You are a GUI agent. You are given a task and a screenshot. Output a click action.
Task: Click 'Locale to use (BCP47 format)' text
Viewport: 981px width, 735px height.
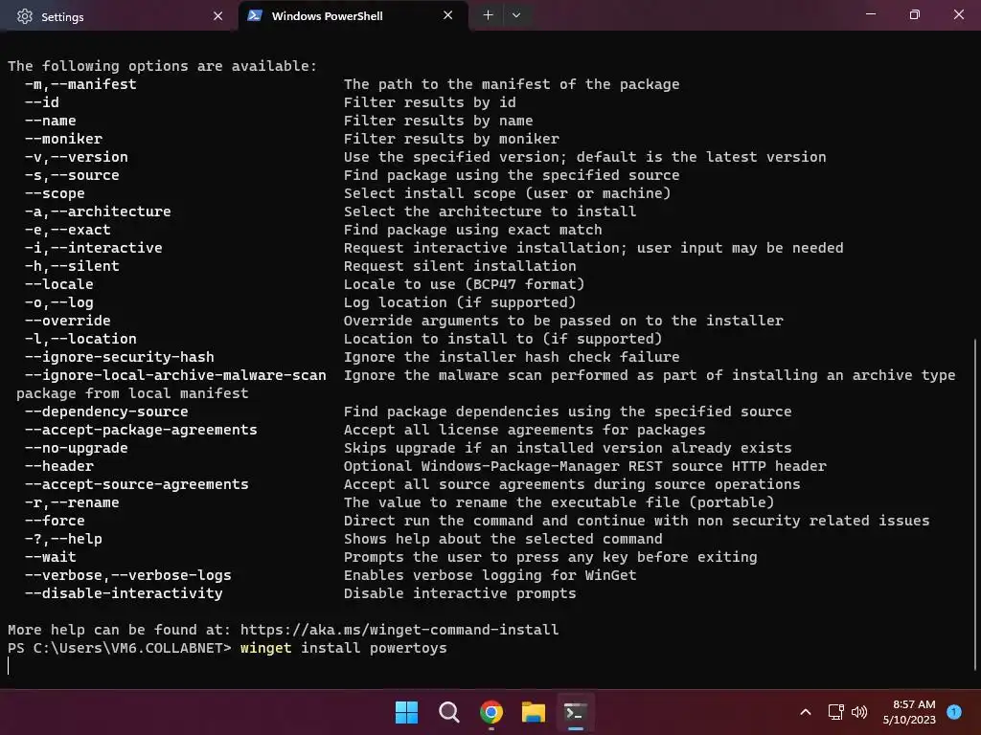[x=465, y=283]
